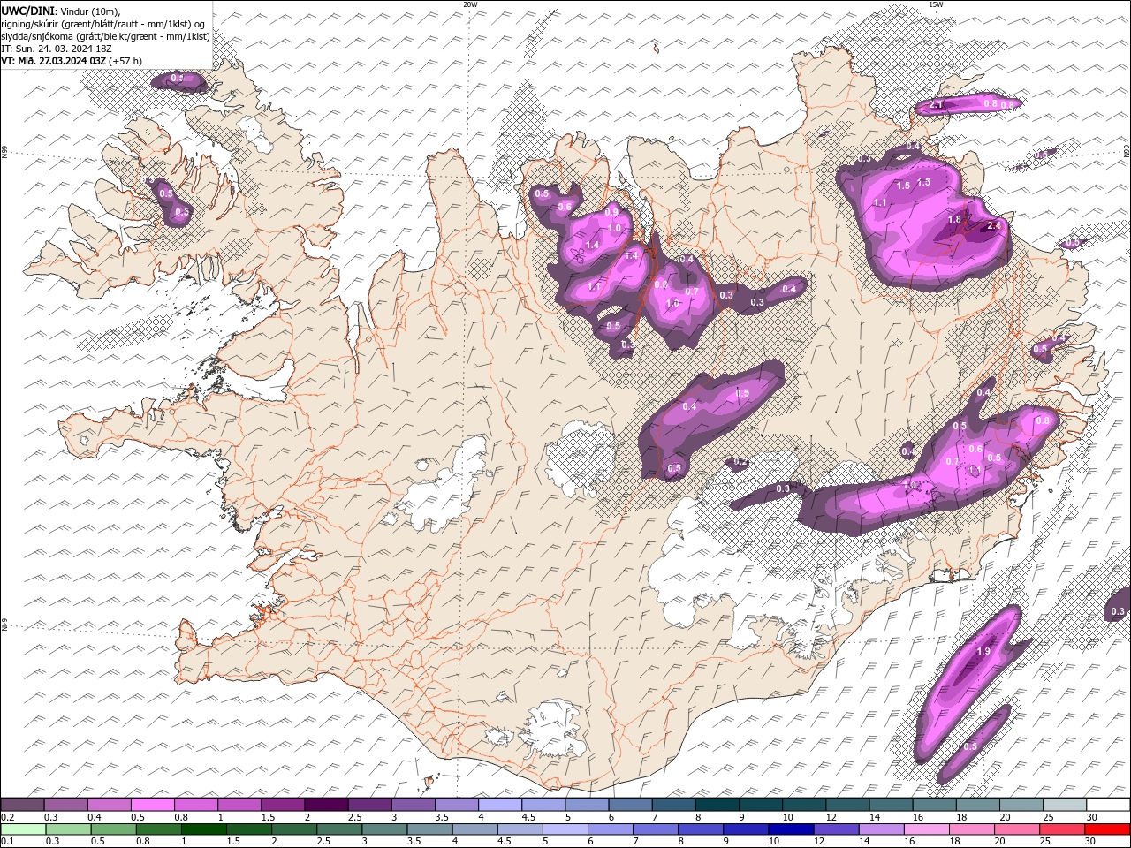Click the pale green 0.1 swatch, bottom legend row
Screen dimensions: 1131x848
[x=22, y=829]
